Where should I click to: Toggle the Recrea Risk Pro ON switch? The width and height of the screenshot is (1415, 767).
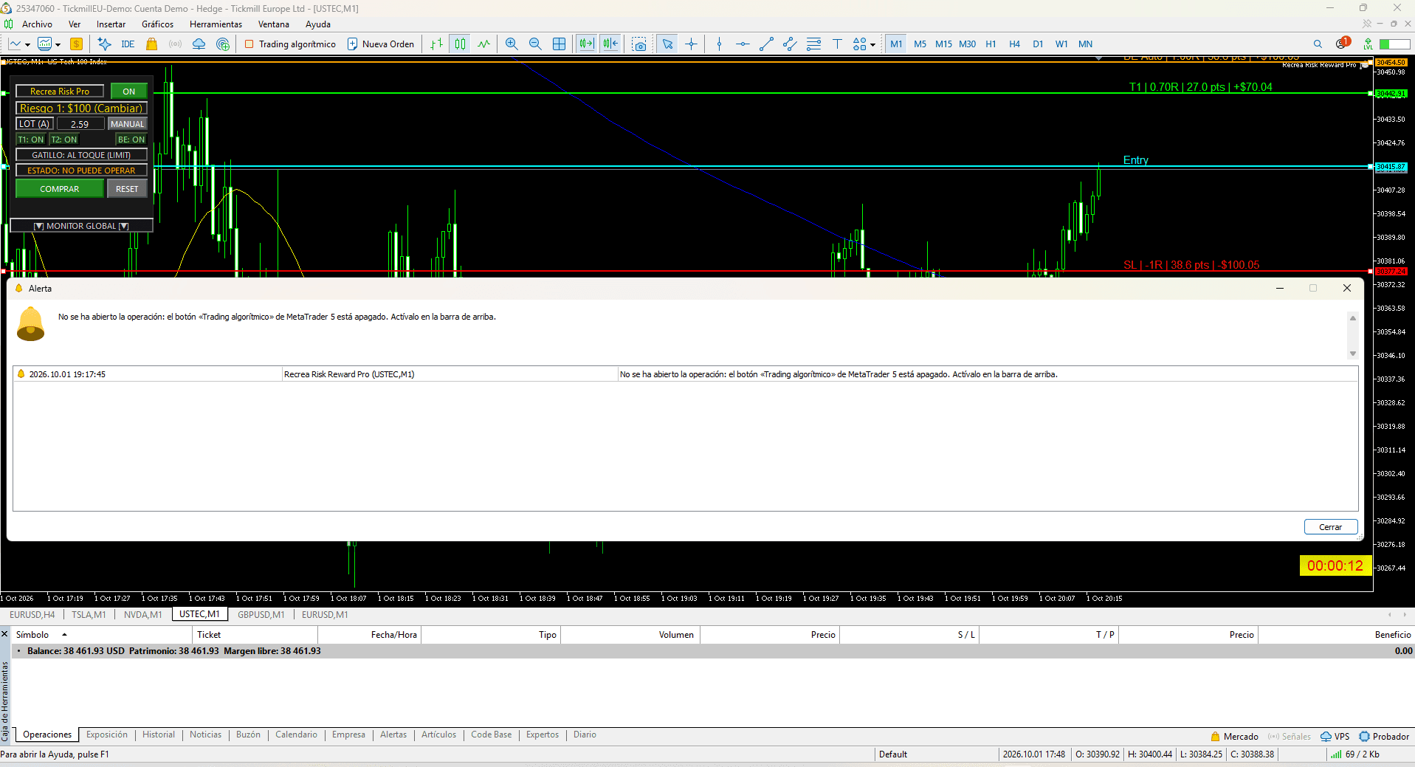pos(129,92)
